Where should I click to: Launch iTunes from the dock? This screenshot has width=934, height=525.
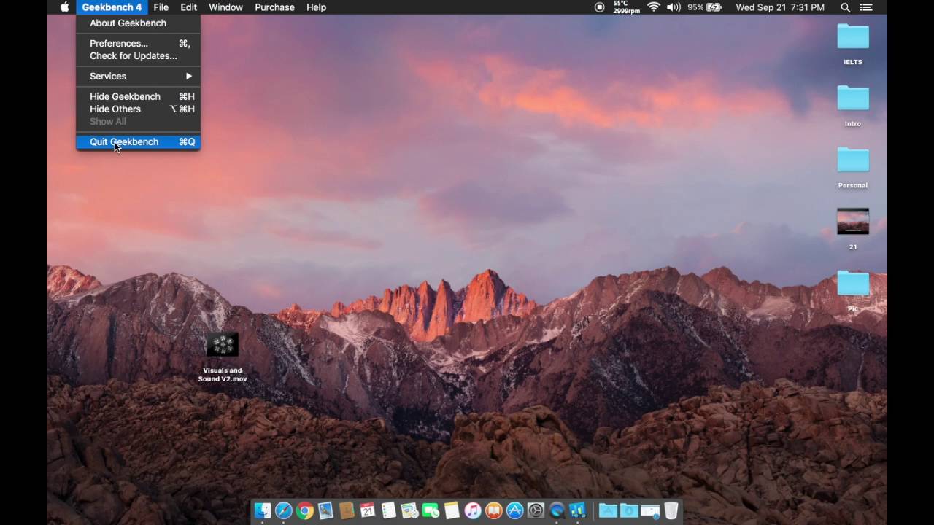(x=473, y=511)
